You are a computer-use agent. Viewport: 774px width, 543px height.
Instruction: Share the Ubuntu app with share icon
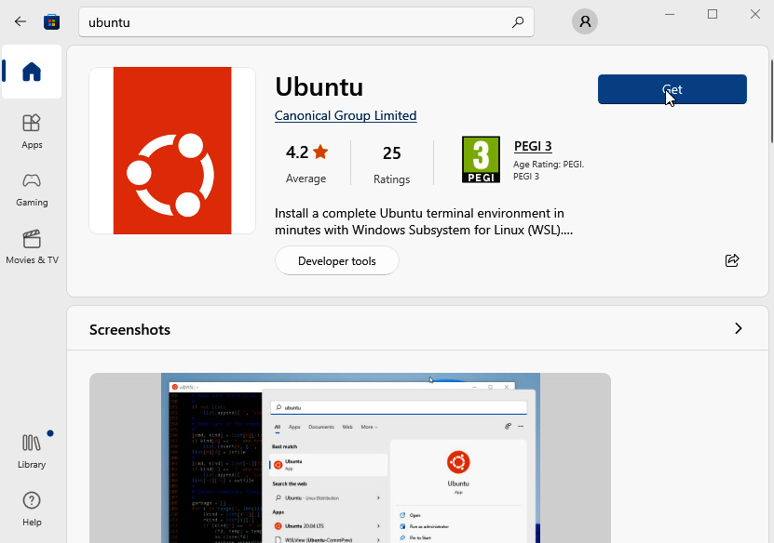[x=731, y=260]
